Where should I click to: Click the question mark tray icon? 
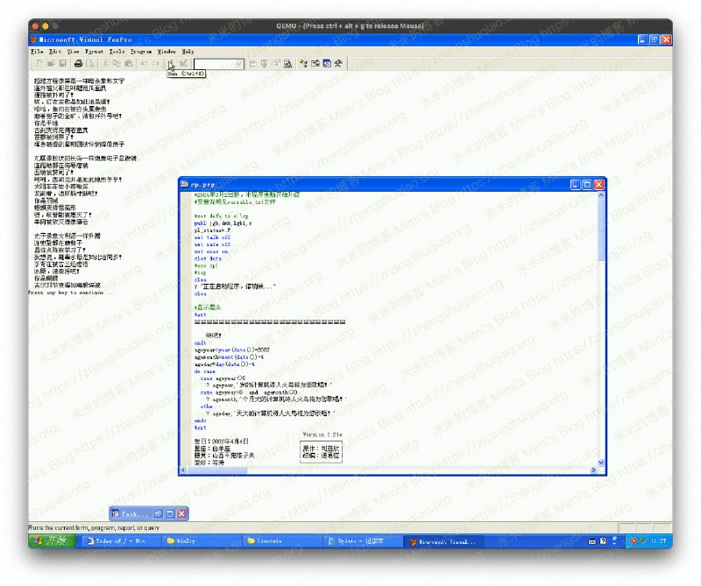pos(603,540)
